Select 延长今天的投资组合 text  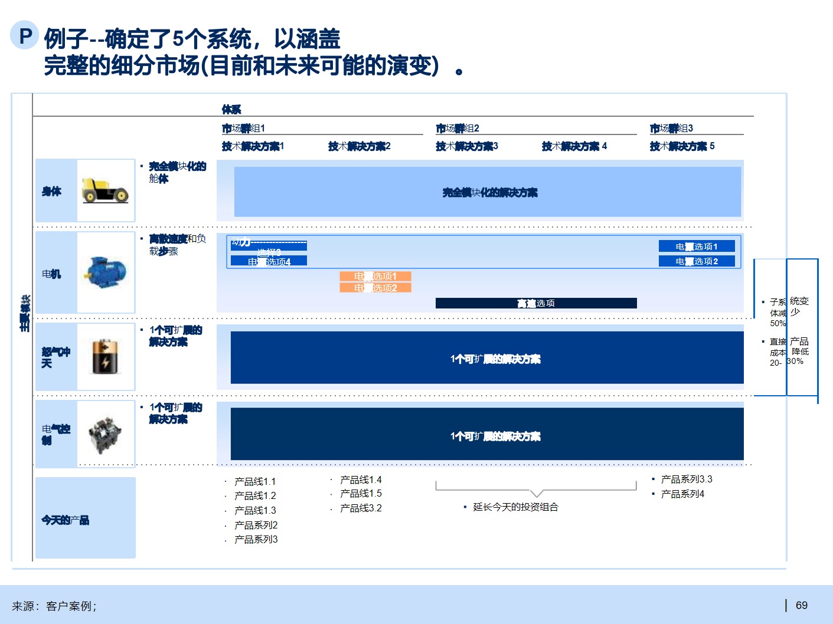pos(515,507)
